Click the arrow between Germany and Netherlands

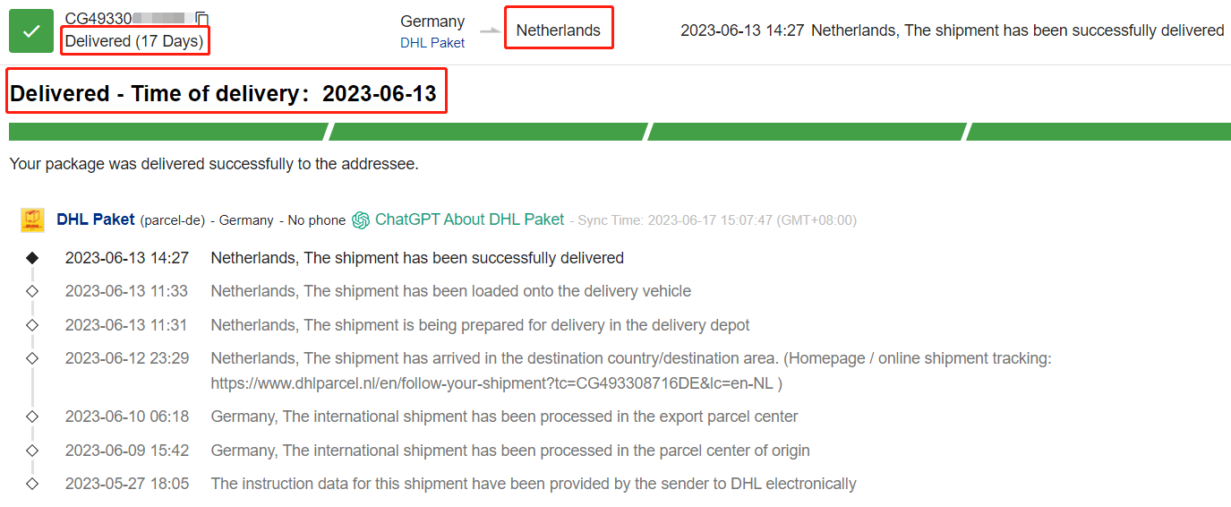tap(492, 30)
